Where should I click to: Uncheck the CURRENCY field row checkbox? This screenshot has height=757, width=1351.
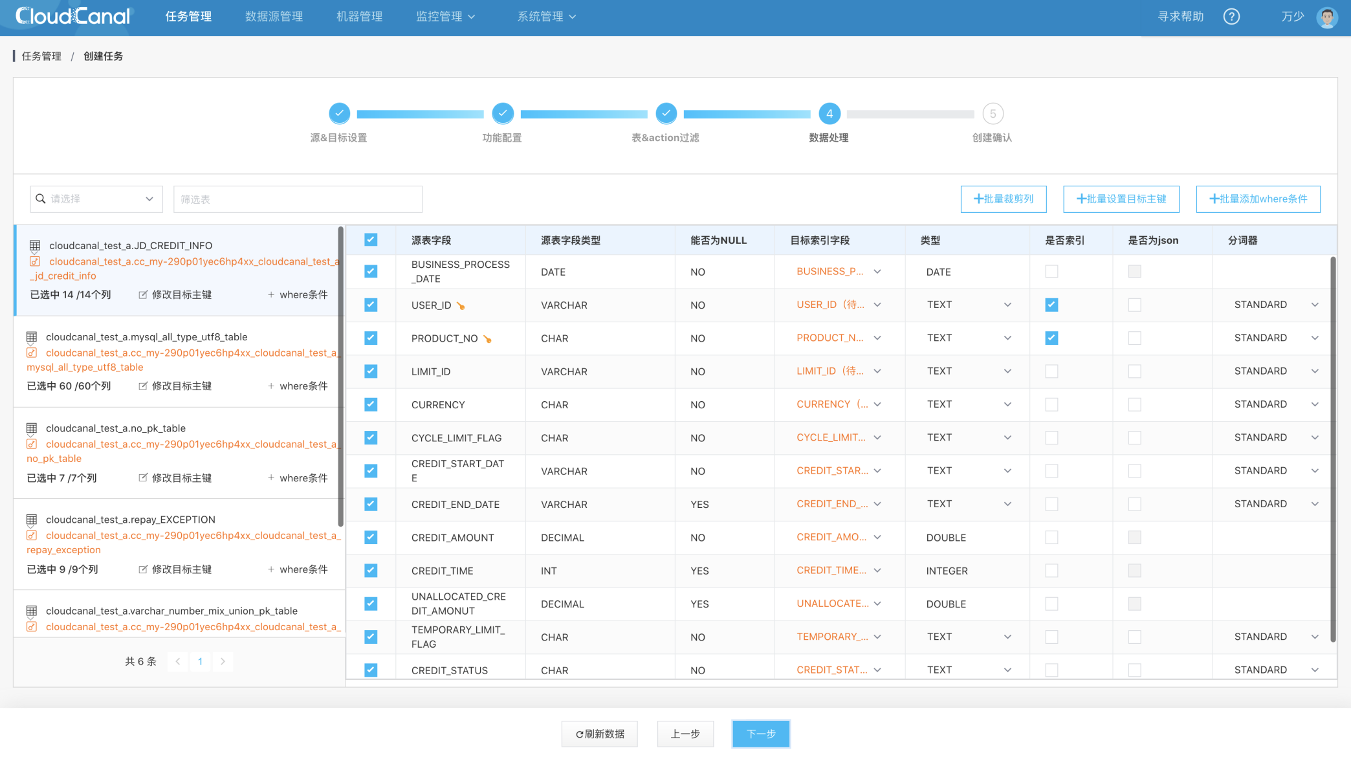[371, 404]
